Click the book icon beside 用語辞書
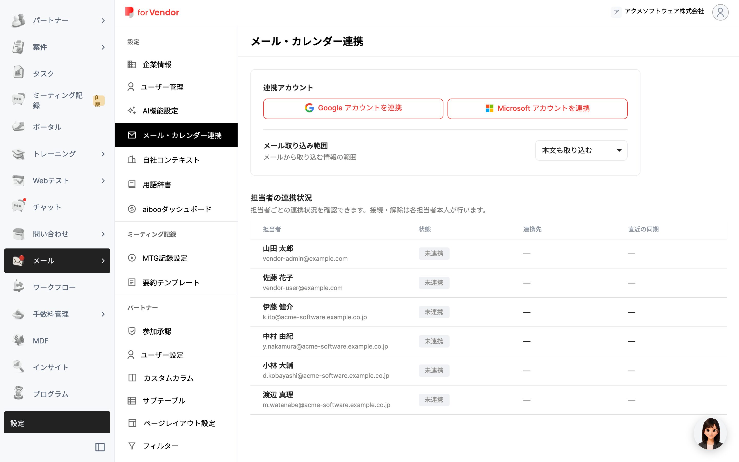 coord(132,184)
